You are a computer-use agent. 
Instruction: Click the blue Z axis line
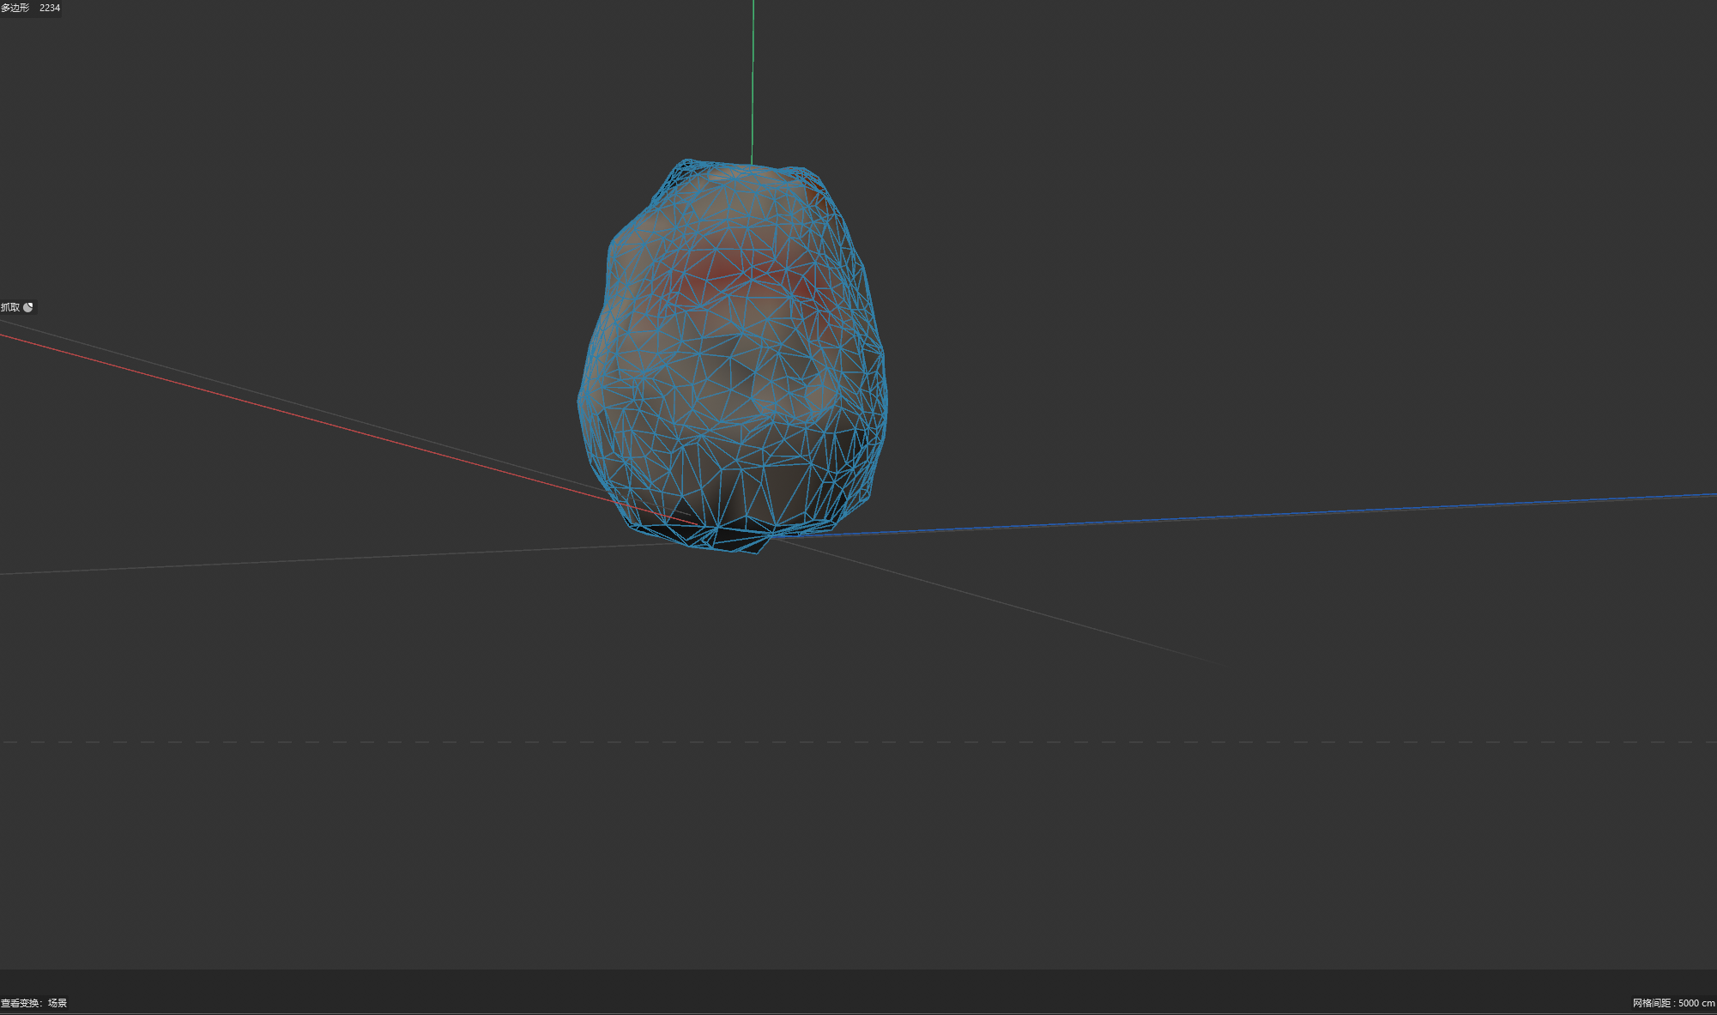click(1287, 511)
